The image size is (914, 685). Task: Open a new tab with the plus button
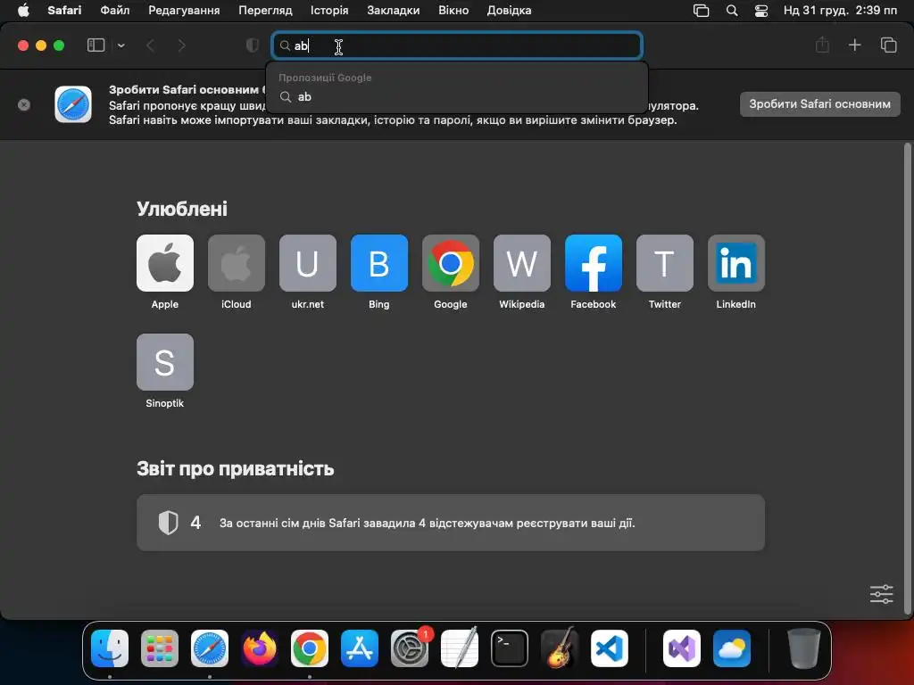854,45
